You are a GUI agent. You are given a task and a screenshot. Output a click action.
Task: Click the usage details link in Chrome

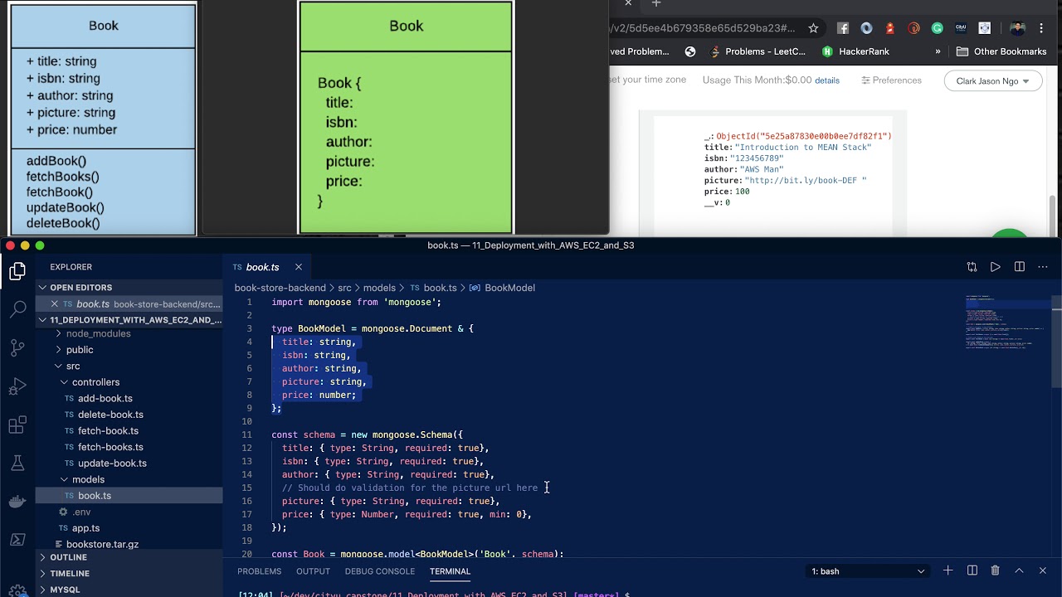coord(827,80)
